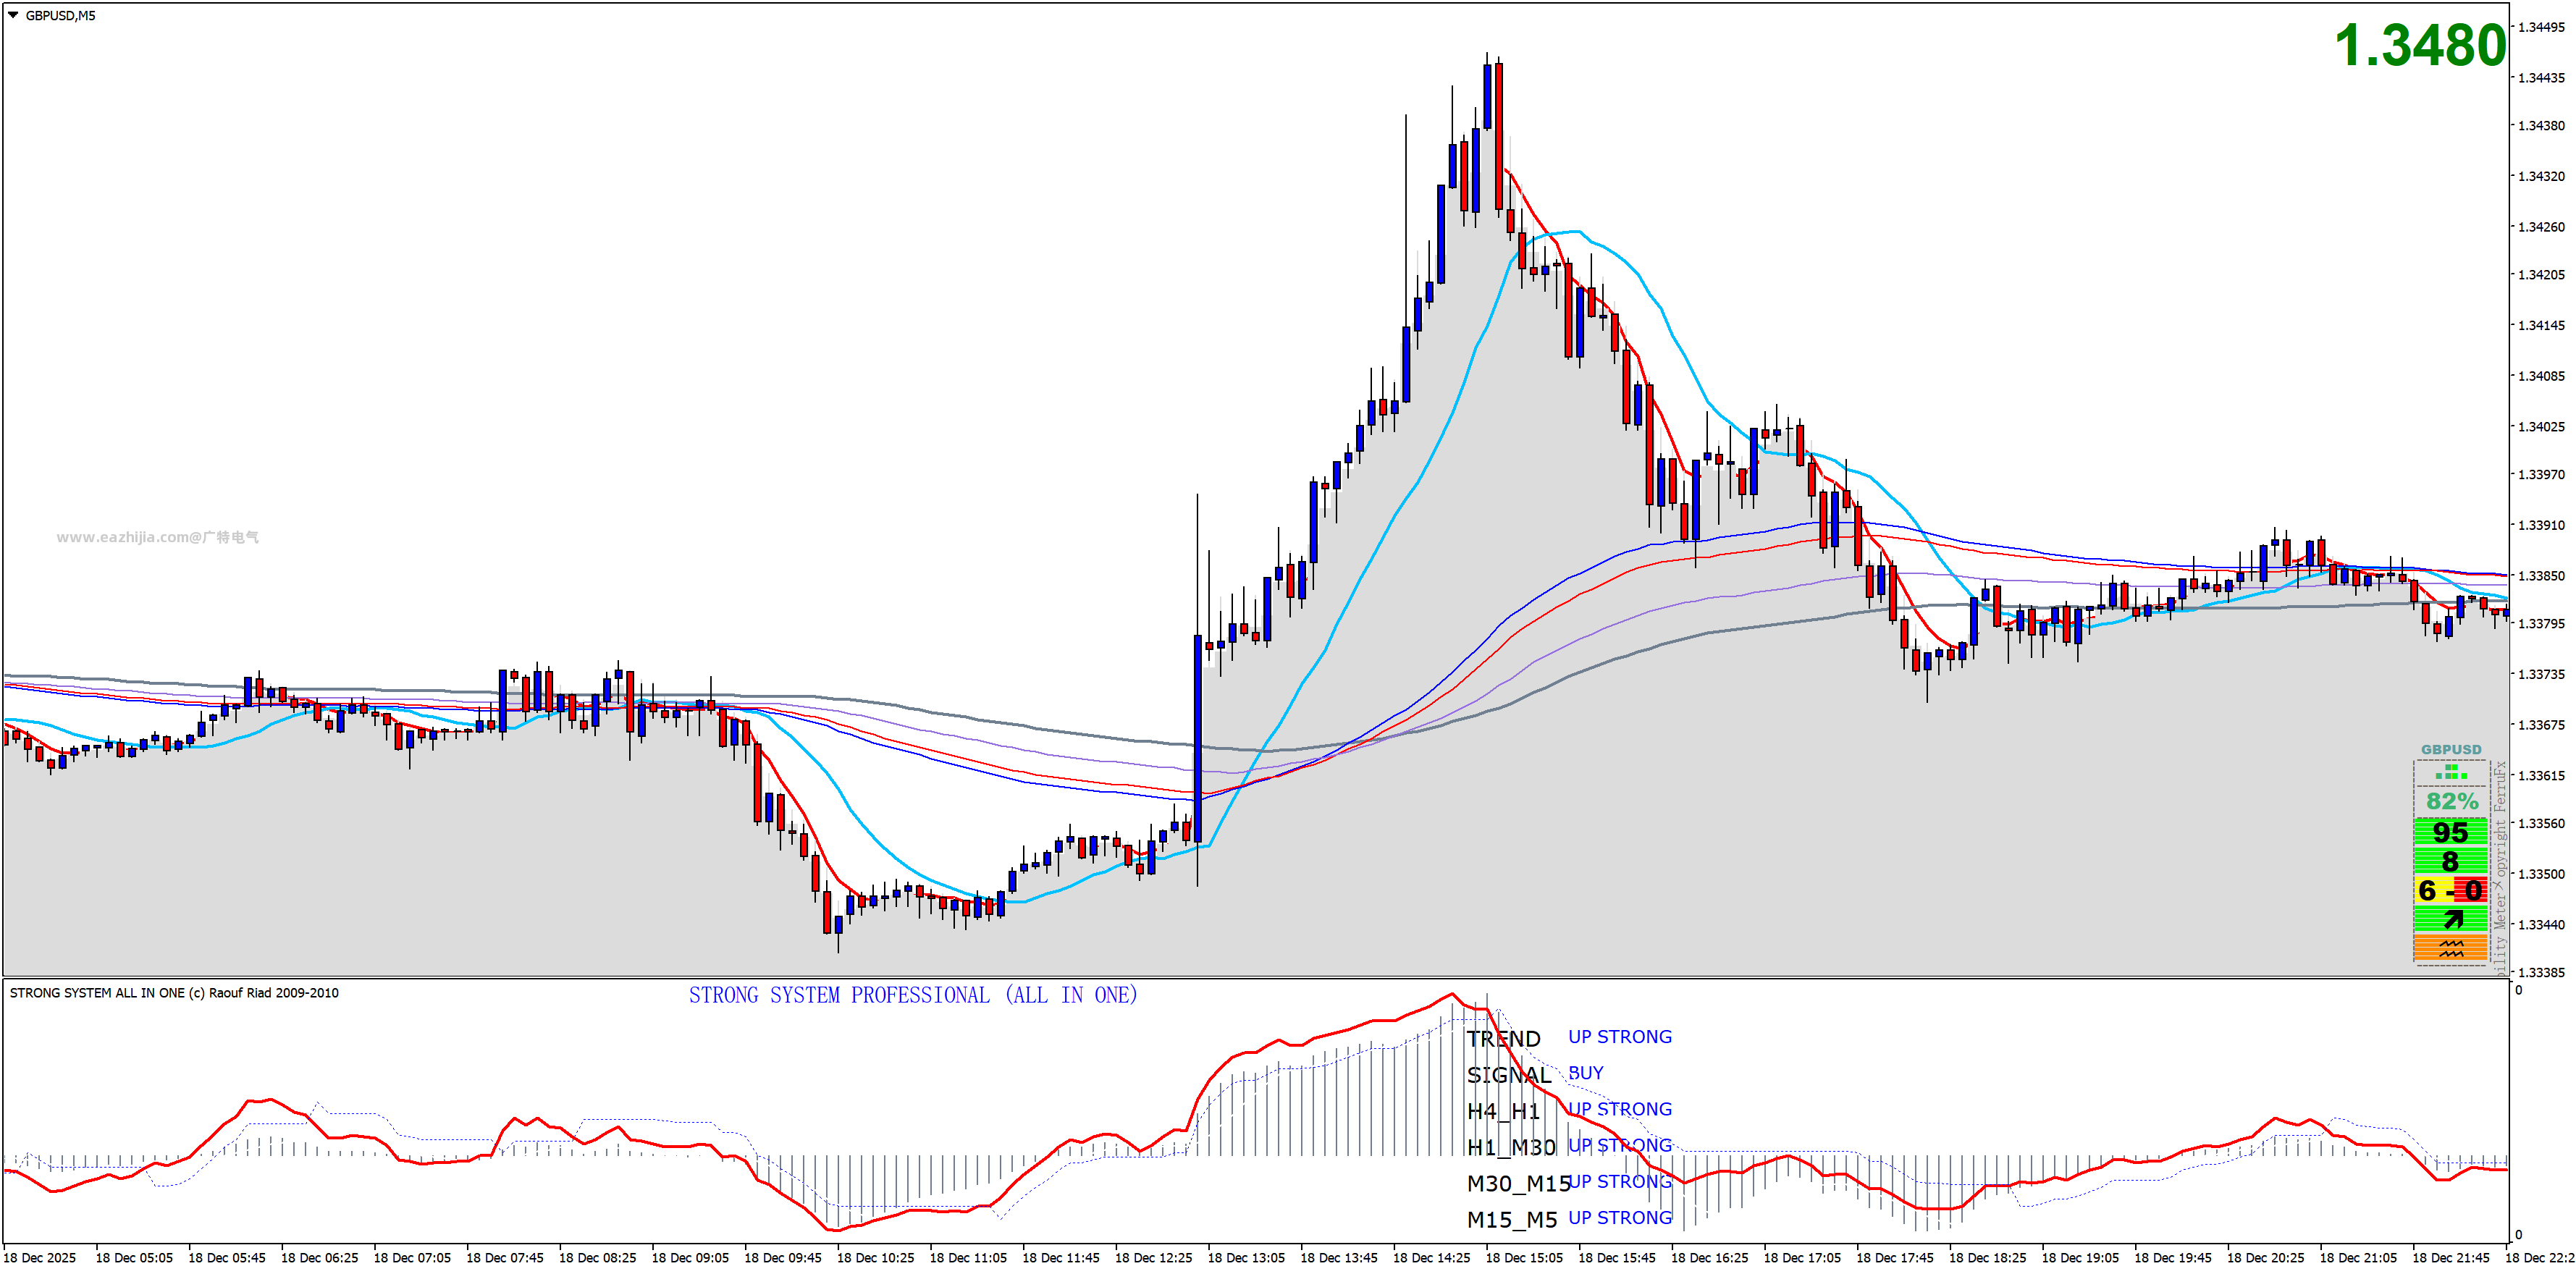Click the 1.34145 price scale label
This screenshot has height=1274, width=2576.
click(2541, 326)
